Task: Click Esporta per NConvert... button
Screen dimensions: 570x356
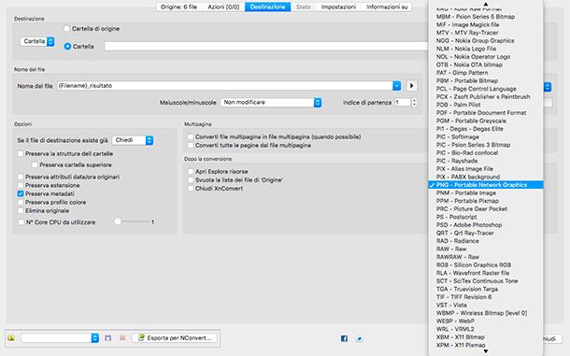Action: [175, 338]
